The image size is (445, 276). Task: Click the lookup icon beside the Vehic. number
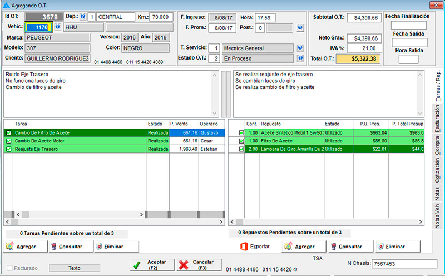(57, 27)
